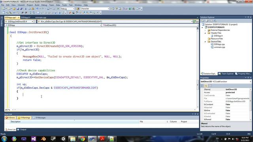Open the Build menu
The height and width of the screenshot is (142, 253).
(x=37, y=5)
